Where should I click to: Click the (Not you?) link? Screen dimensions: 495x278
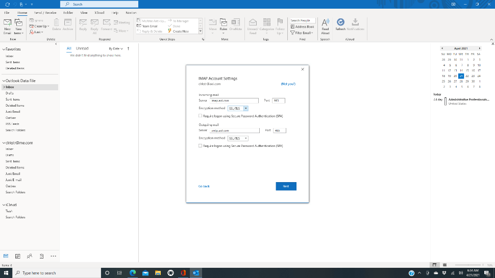coord(288,84)
